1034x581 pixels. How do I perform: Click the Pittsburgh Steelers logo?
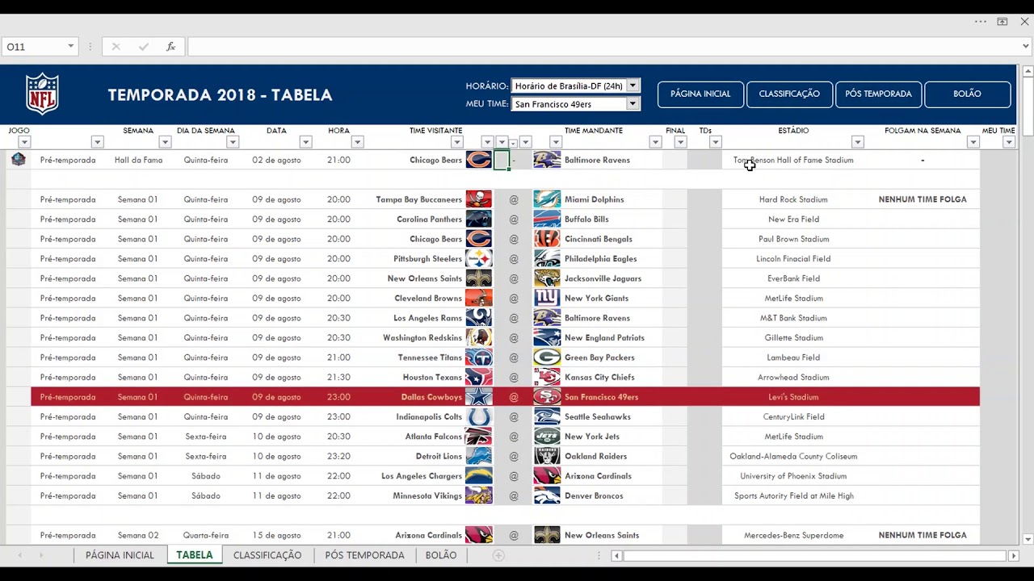click(x=479, y=259)
